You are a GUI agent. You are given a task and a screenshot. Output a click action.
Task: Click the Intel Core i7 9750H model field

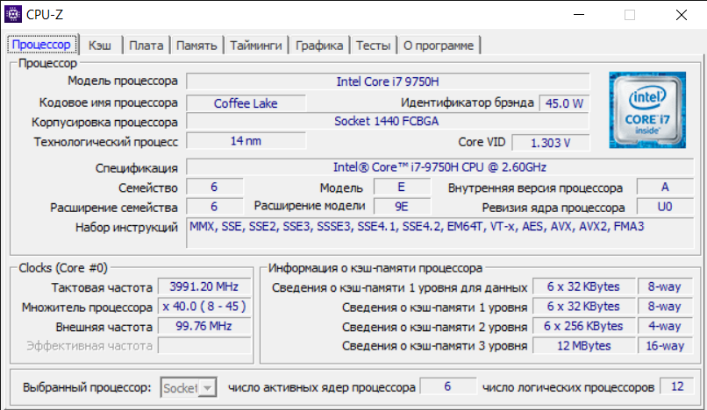tap(388, 81)
